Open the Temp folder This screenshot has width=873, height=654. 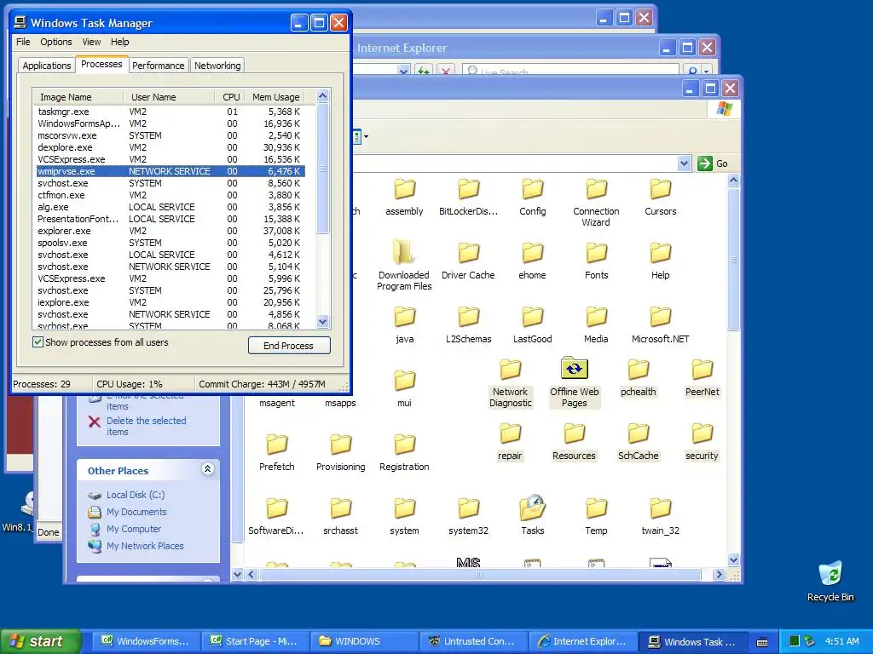596,517
